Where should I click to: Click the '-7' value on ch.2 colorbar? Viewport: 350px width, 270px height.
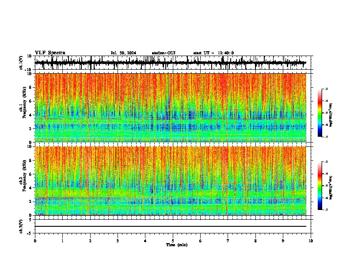(326, 210)
